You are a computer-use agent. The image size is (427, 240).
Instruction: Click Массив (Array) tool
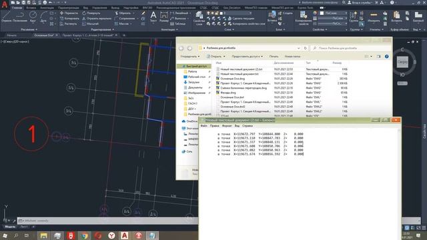point(121,24)
